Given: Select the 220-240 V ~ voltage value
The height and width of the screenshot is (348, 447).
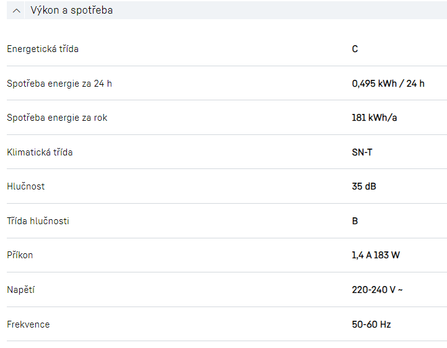Looking at the screenshot, I should click(378, 290).
